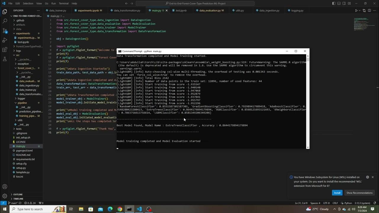Click the Install button in WSL notification
Screen dimensions: 379x213
pos(337,193)
